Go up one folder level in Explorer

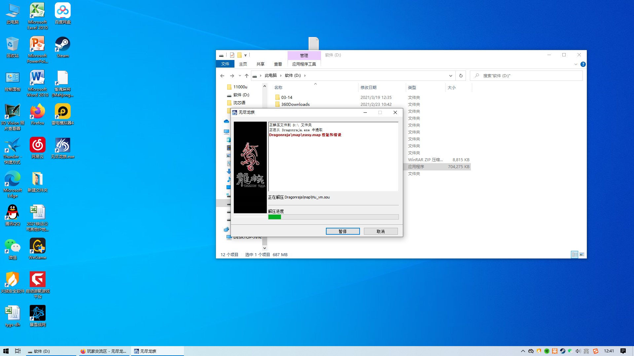247,76
